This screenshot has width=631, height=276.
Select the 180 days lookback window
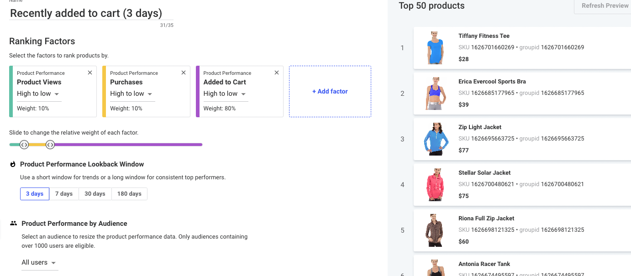(129, 194)
